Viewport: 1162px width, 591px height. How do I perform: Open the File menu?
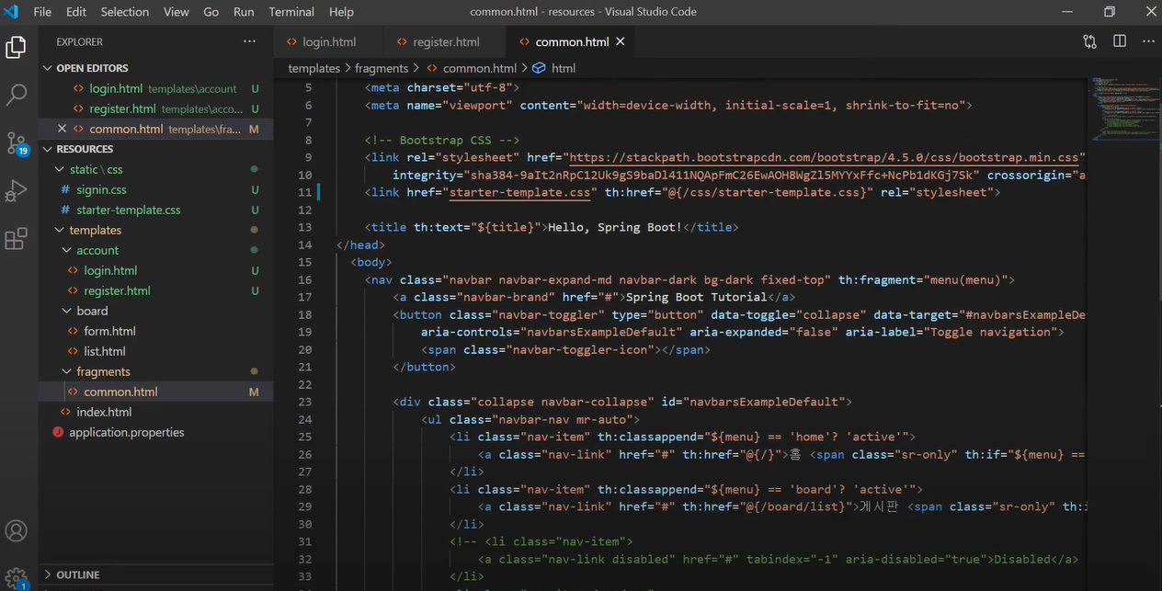pyautogui.click(x=42, y=12)
